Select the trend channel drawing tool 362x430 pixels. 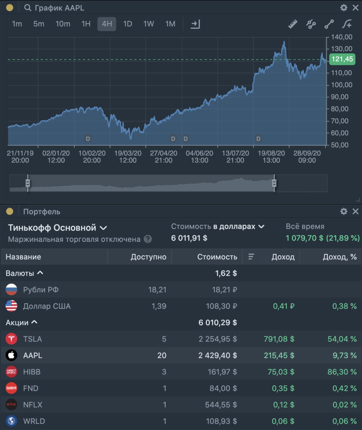click(311, 24)
